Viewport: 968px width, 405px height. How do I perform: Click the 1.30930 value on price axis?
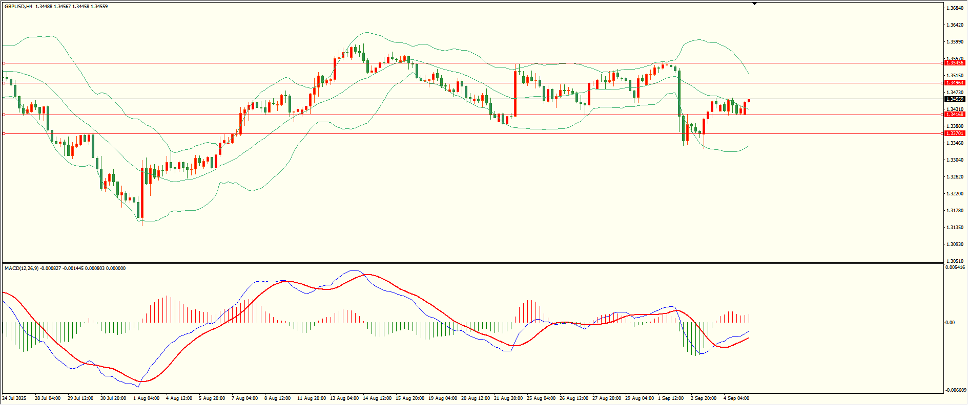tap(956, 244)
